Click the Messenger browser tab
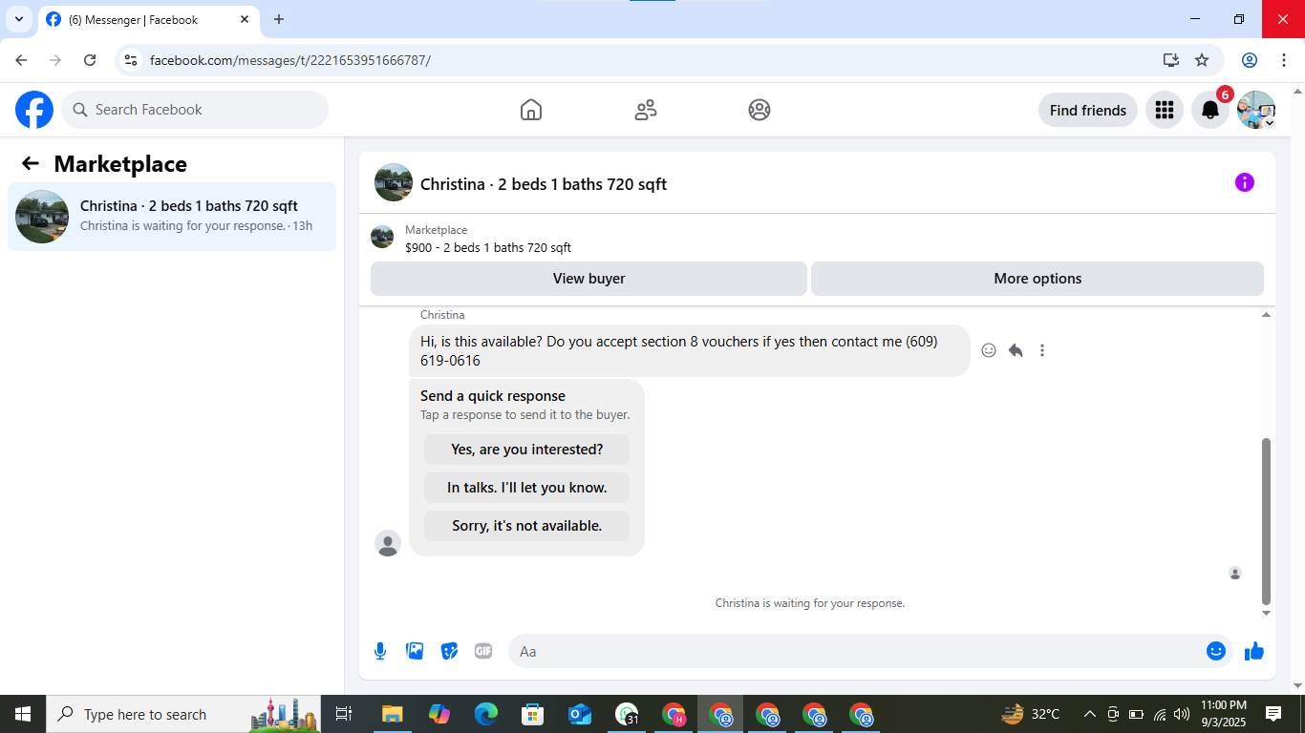The image size is (1305, 733). (148, 19)
